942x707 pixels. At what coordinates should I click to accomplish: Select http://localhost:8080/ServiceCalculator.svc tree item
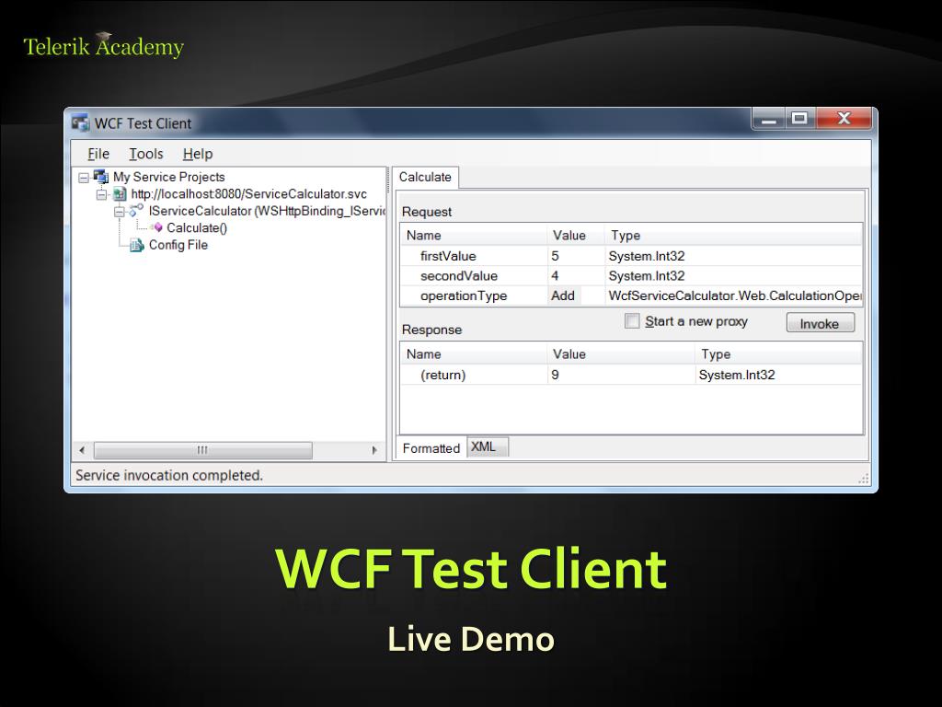click(248, 193)
